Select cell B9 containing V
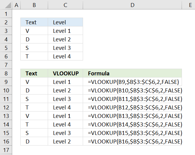The width and height of the screenshot is (195, 155). pos(34,82)
